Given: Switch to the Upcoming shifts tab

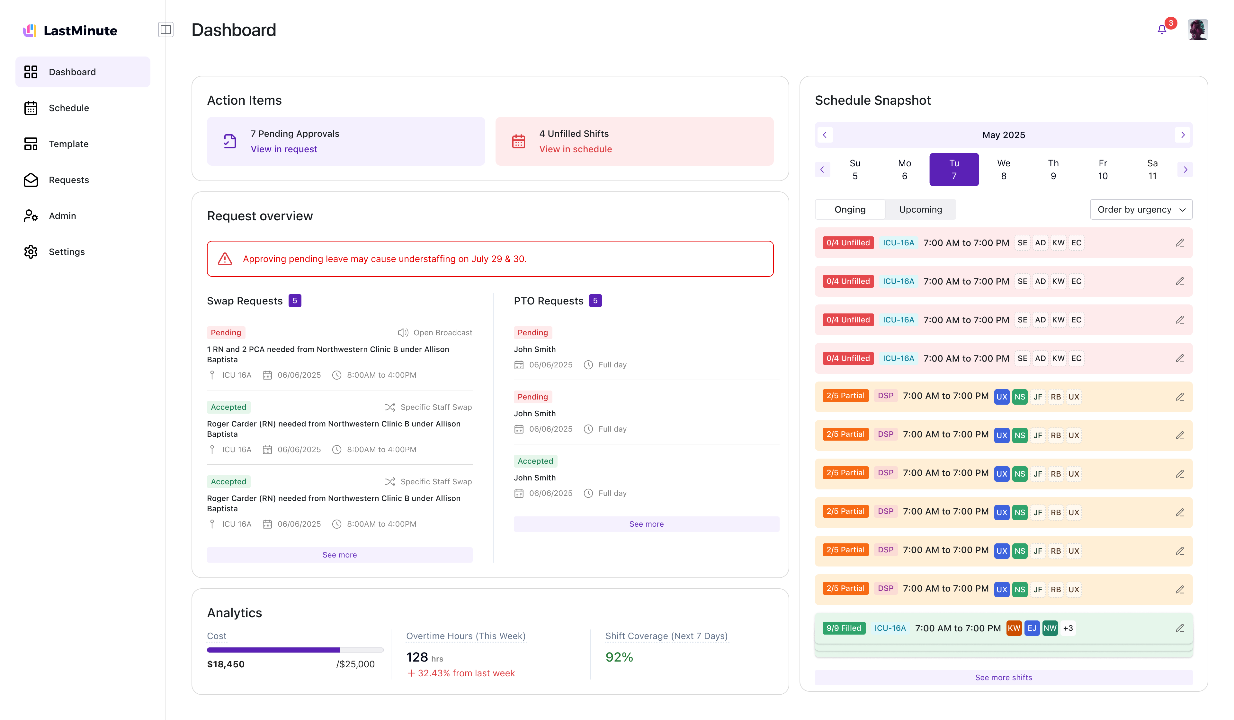Looking at the screenshot, I should point(921,209).
